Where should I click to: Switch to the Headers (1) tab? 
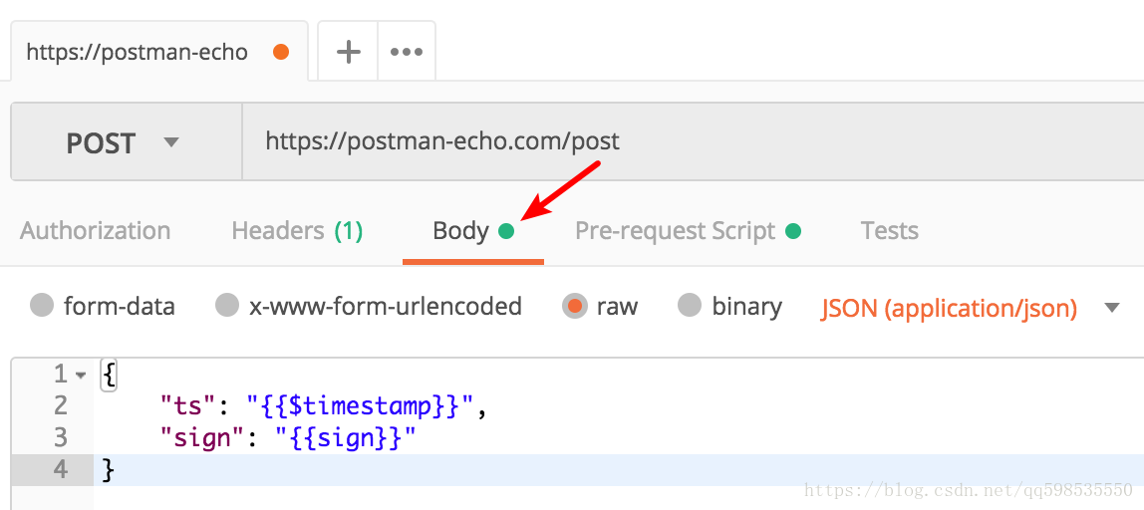pos(297,230)
